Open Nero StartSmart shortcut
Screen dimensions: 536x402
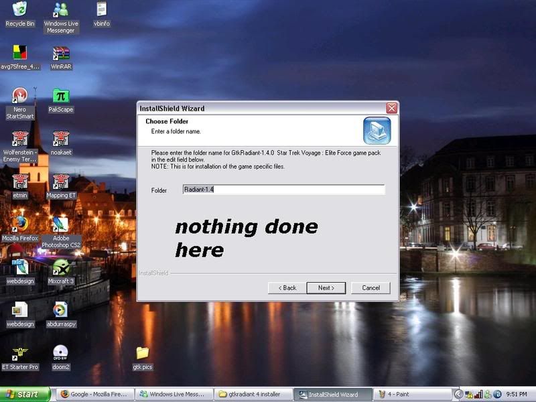pyautogui.click(x=19, y=96)
